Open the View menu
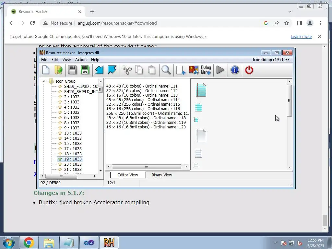The width and height of the screenshot is (332, 249). tap(66, 60)
